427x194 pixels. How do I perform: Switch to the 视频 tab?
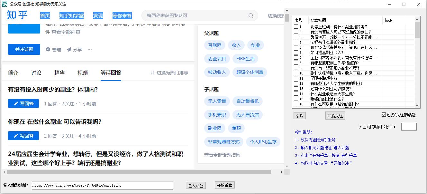click(x=83, y=73)
